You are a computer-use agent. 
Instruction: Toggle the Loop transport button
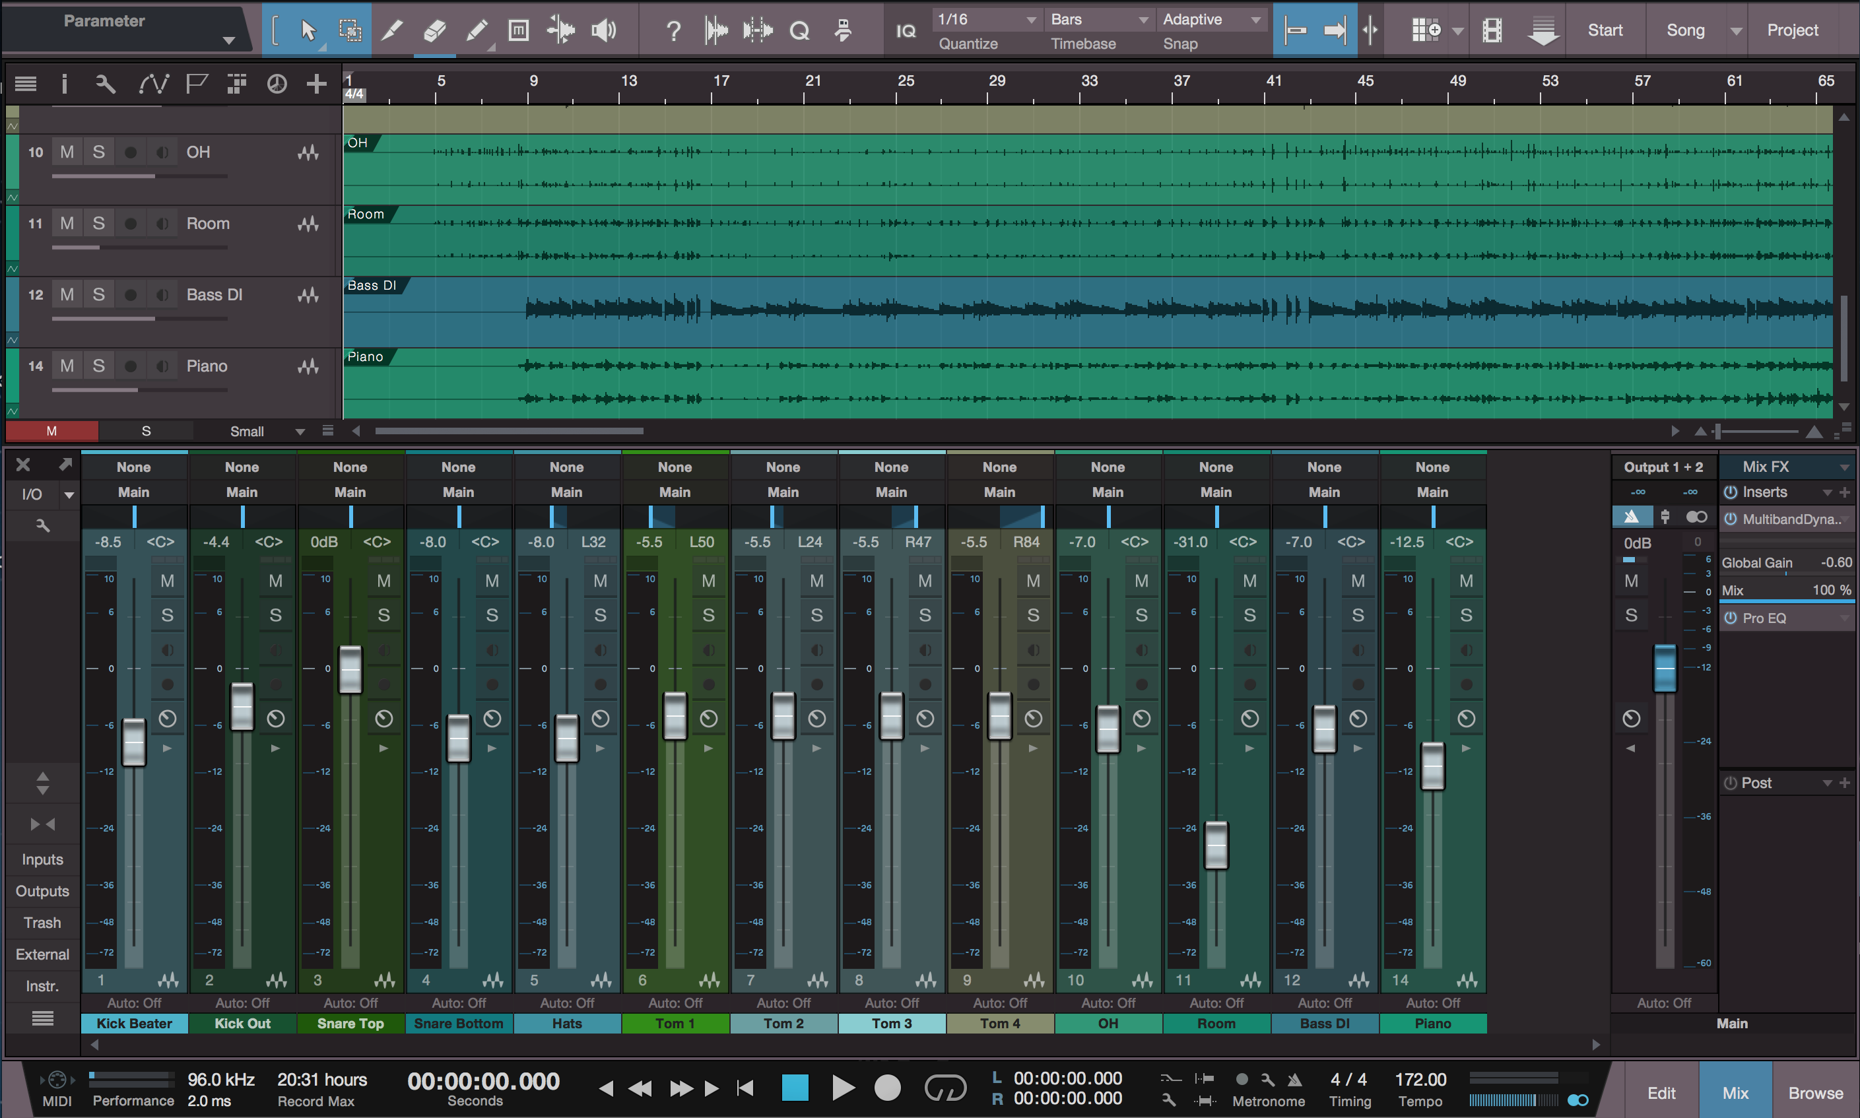coord(945,1087)
